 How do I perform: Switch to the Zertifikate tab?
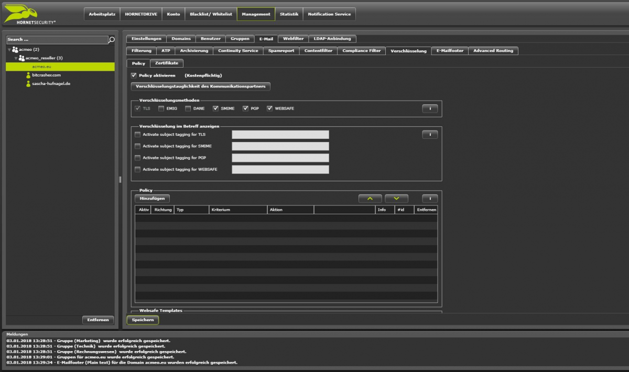(166, 63)
